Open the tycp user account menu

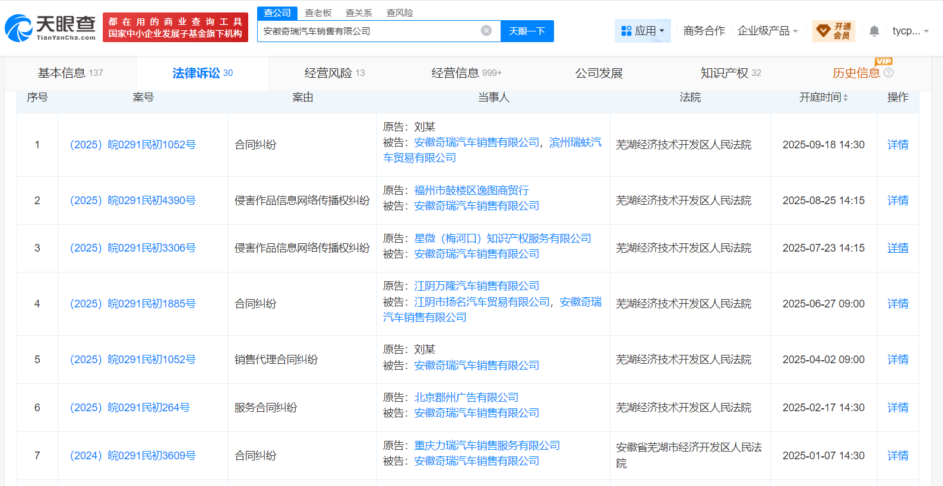pos(910,31)
